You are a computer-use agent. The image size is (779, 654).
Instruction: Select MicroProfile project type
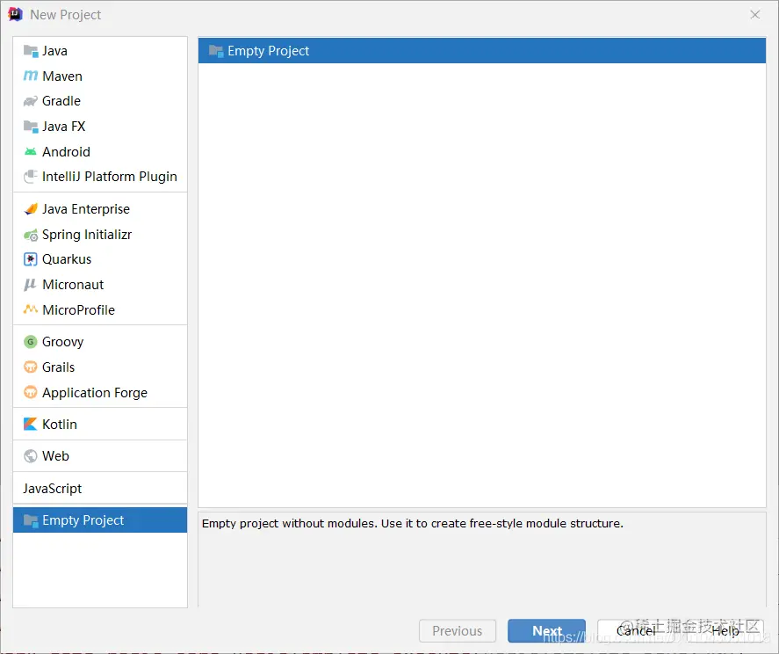[100, 309]
